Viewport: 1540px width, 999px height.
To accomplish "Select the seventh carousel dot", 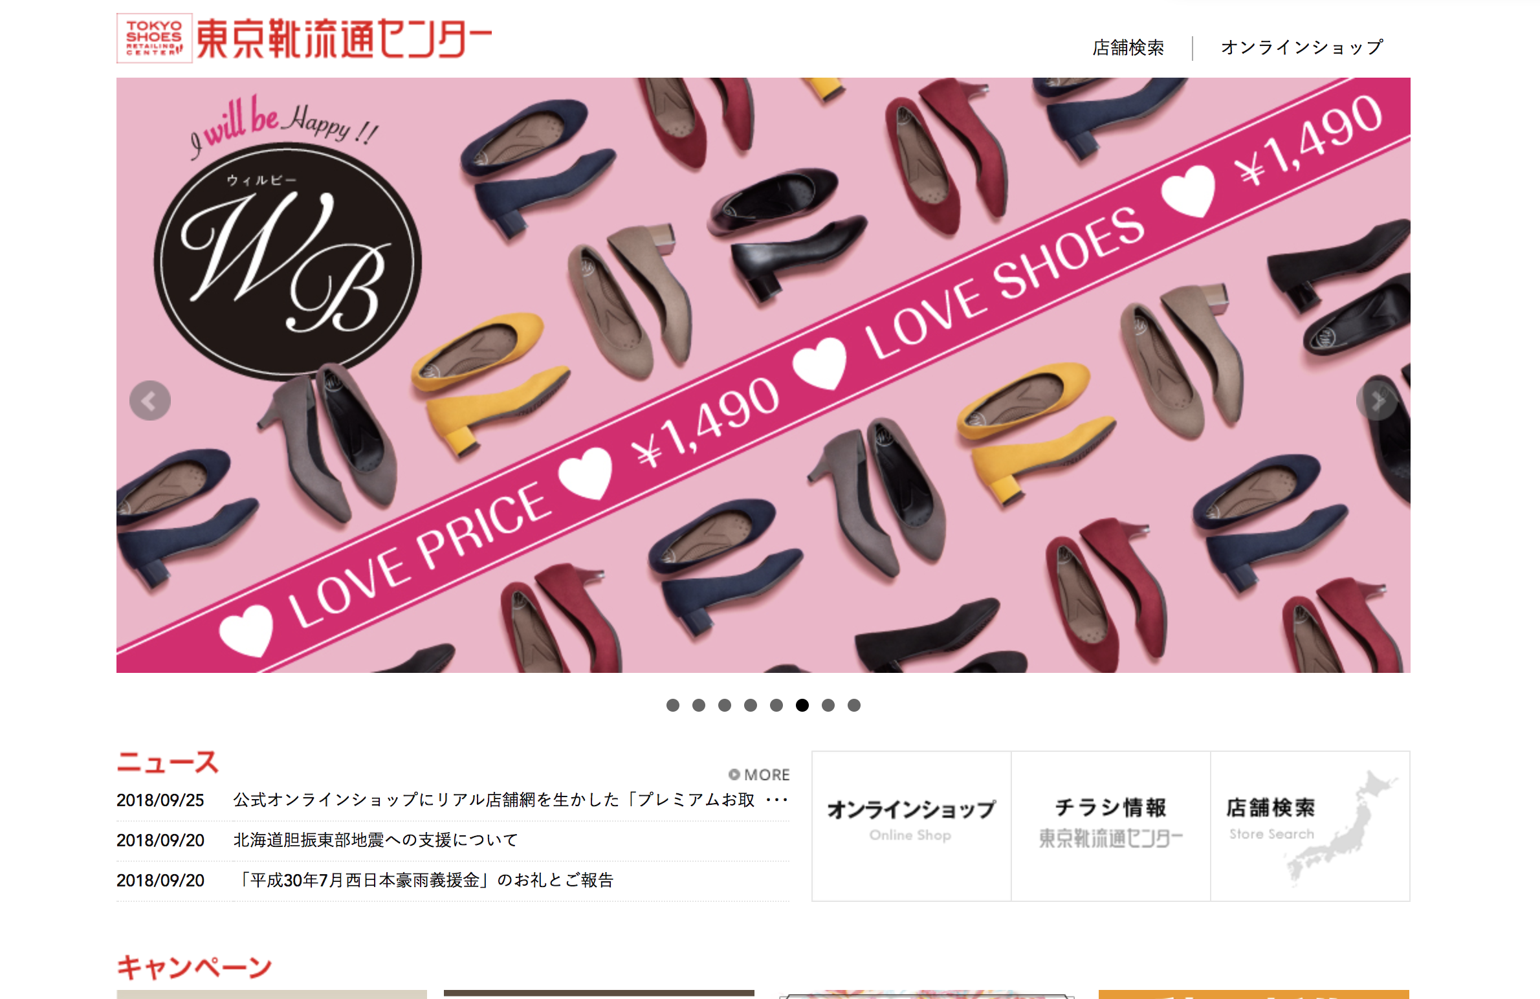I will (x=828, y=705).
